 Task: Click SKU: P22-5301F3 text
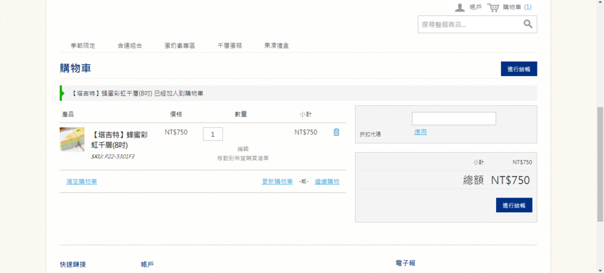click(x=113, y=157)
